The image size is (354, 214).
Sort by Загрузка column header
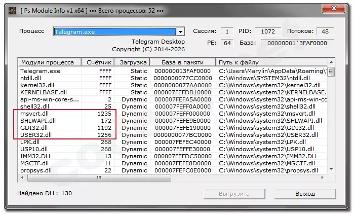coord(132,62)
